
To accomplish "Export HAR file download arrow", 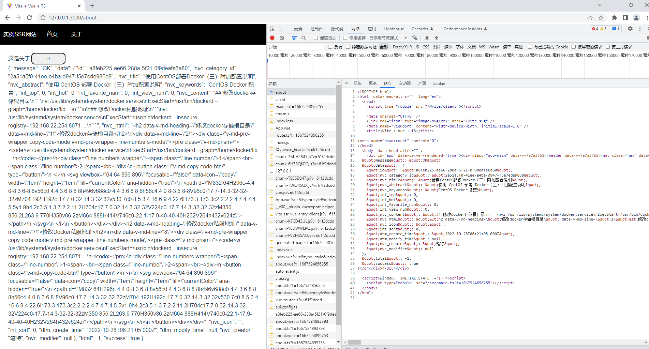I will click(x=436, y=38).
